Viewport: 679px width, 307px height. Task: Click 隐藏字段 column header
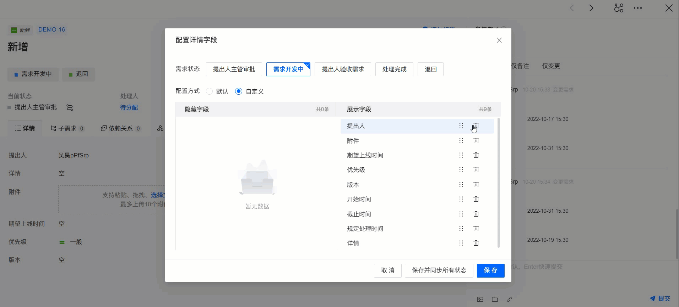click(x=257, y=109)
